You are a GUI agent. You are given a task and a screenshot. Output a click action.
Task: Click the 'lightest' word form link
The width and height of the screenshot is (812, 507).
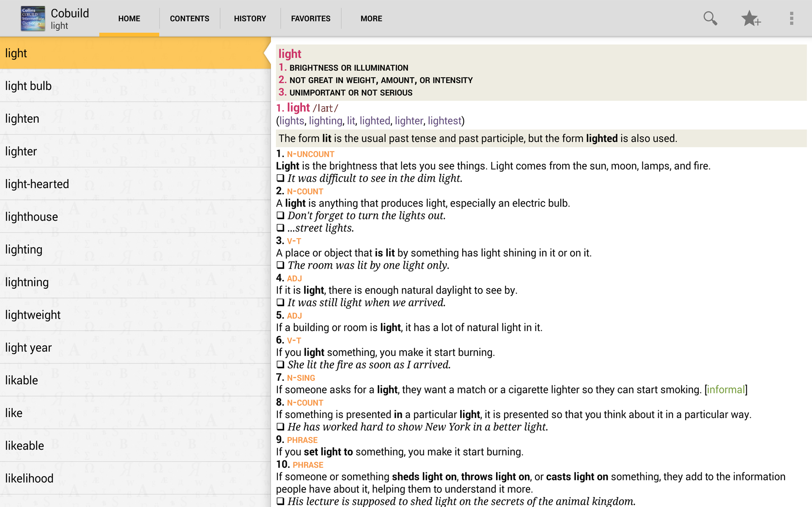click(444, 121)
